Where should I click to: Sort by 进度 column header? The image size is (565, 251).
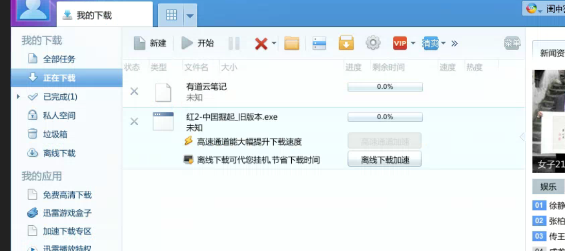tap(354, 67)
